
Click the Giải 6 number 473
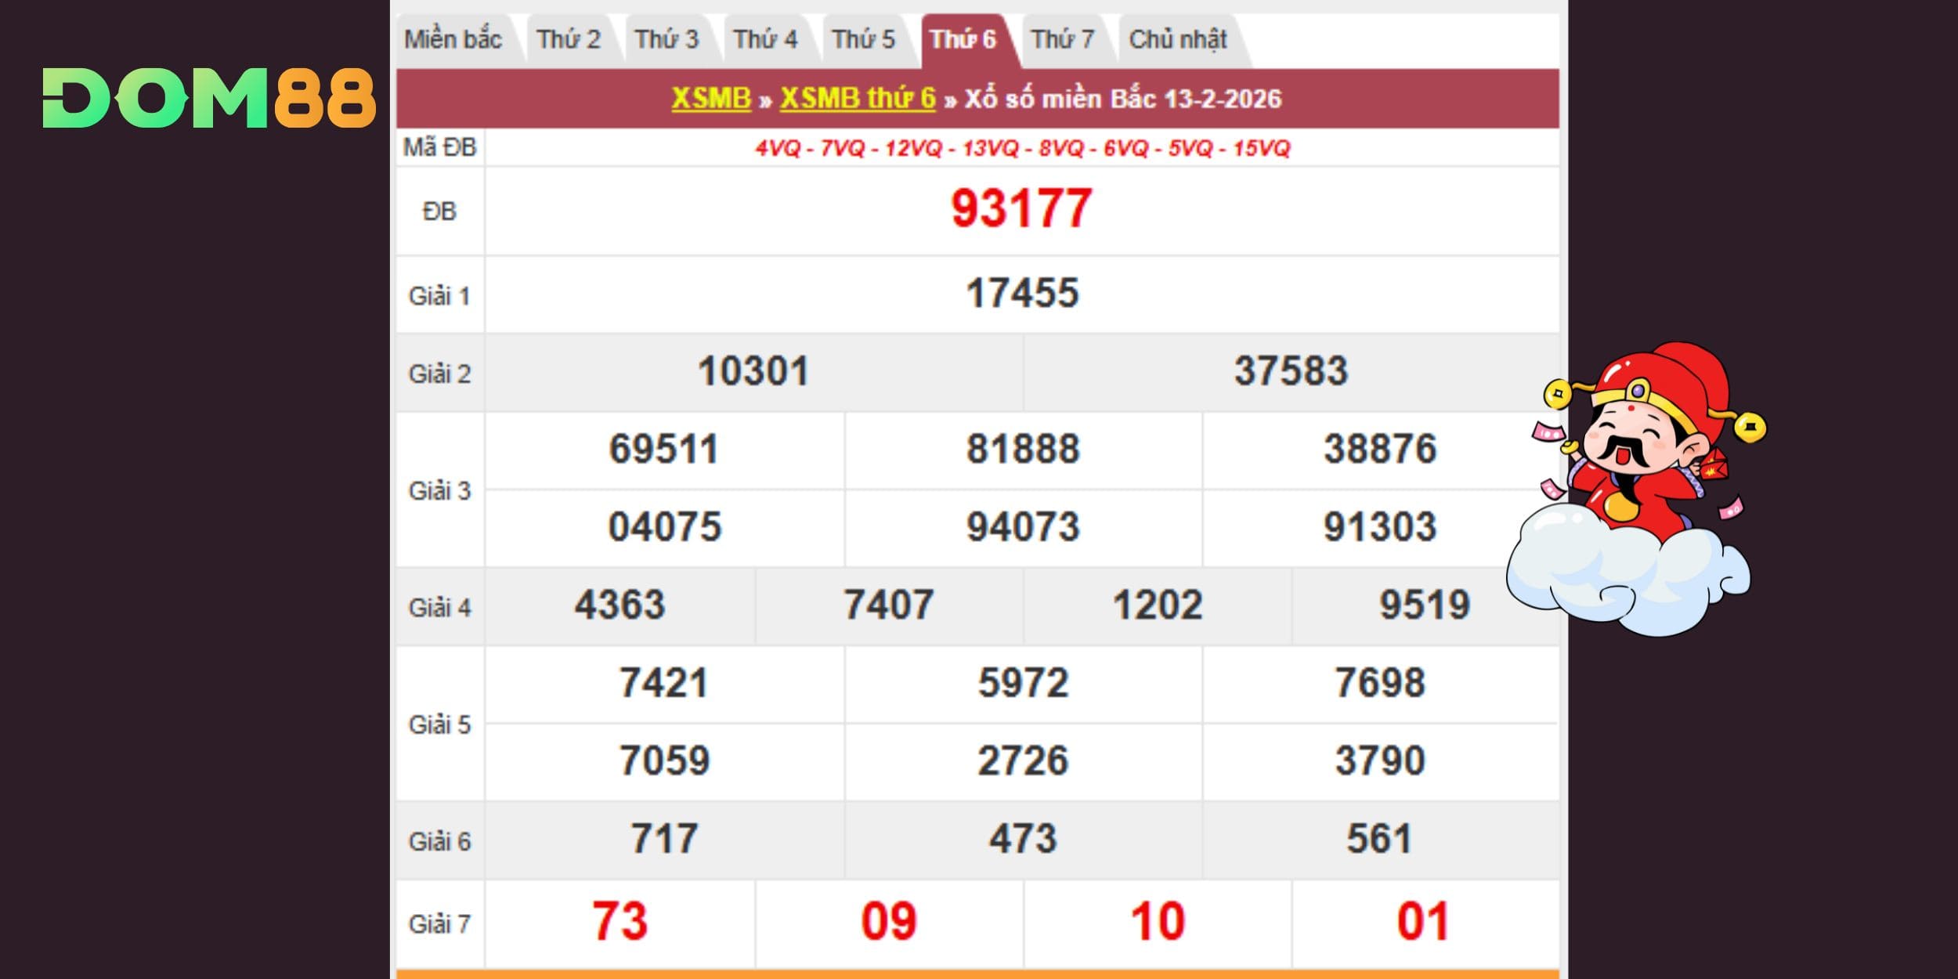tap(1023, 839)
